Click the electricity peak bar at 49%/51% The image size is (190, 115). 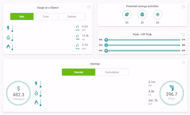click(x=144, y=40)
